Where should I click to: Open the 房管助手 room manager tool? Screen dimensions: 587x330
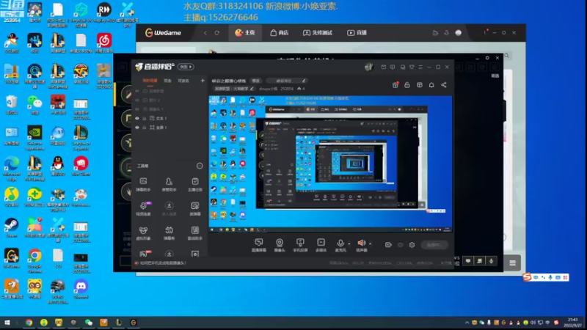pos(169,185)
